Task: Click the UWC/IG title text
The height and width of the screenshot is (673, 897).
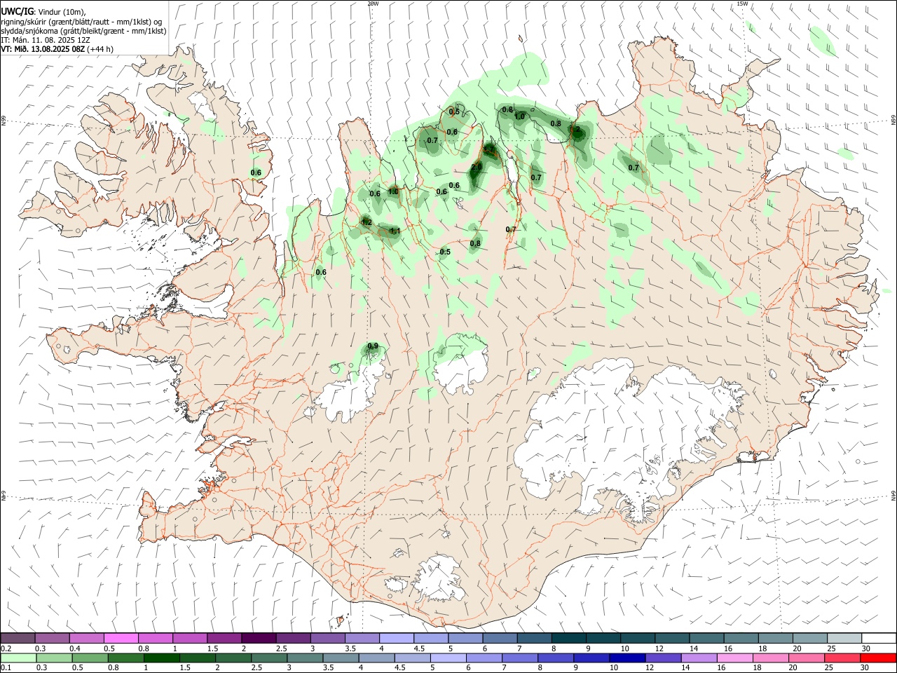Action: [x=17, y=11]
